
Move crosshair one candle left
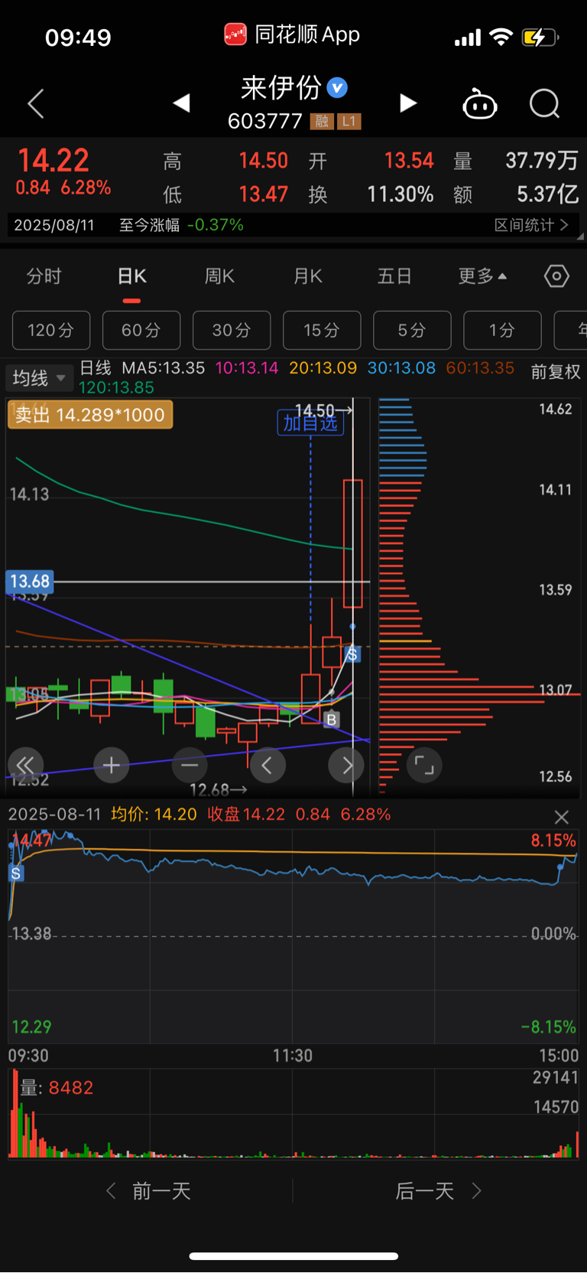[x=268, y=765]
